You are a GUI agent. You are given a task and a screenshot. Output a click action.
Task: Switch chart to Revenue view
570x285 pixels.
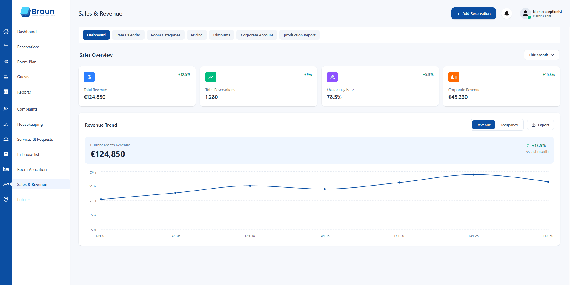pos(483,125)
